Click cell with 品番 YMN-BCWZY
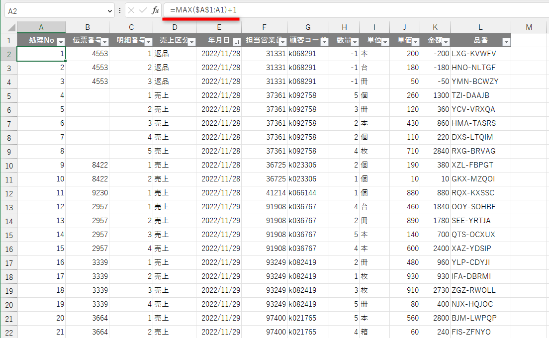 coord(480,82)
